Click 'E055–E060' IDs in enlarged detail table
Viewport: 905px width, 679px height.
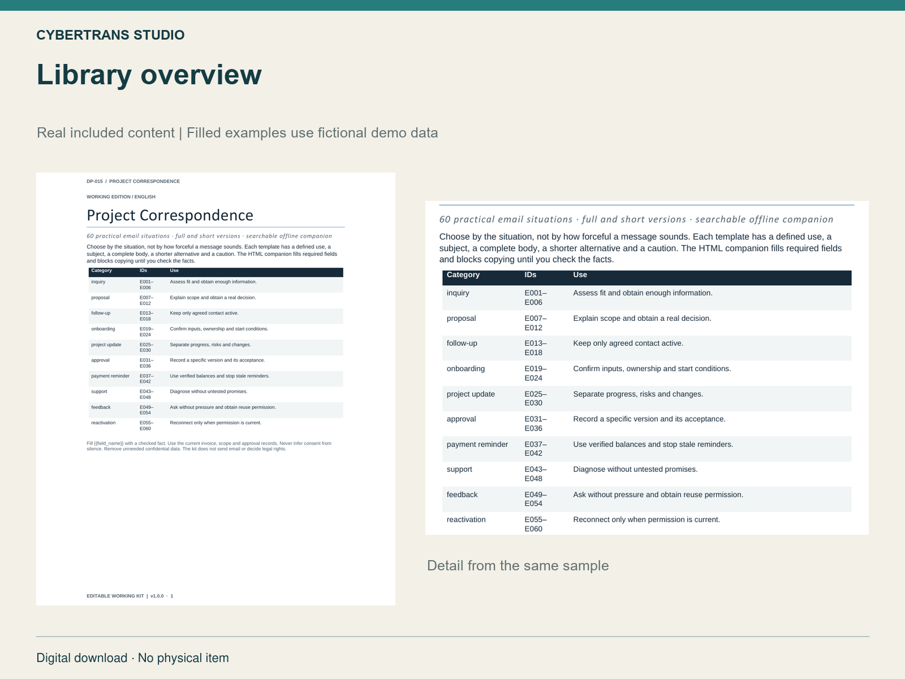coord(536,525)
